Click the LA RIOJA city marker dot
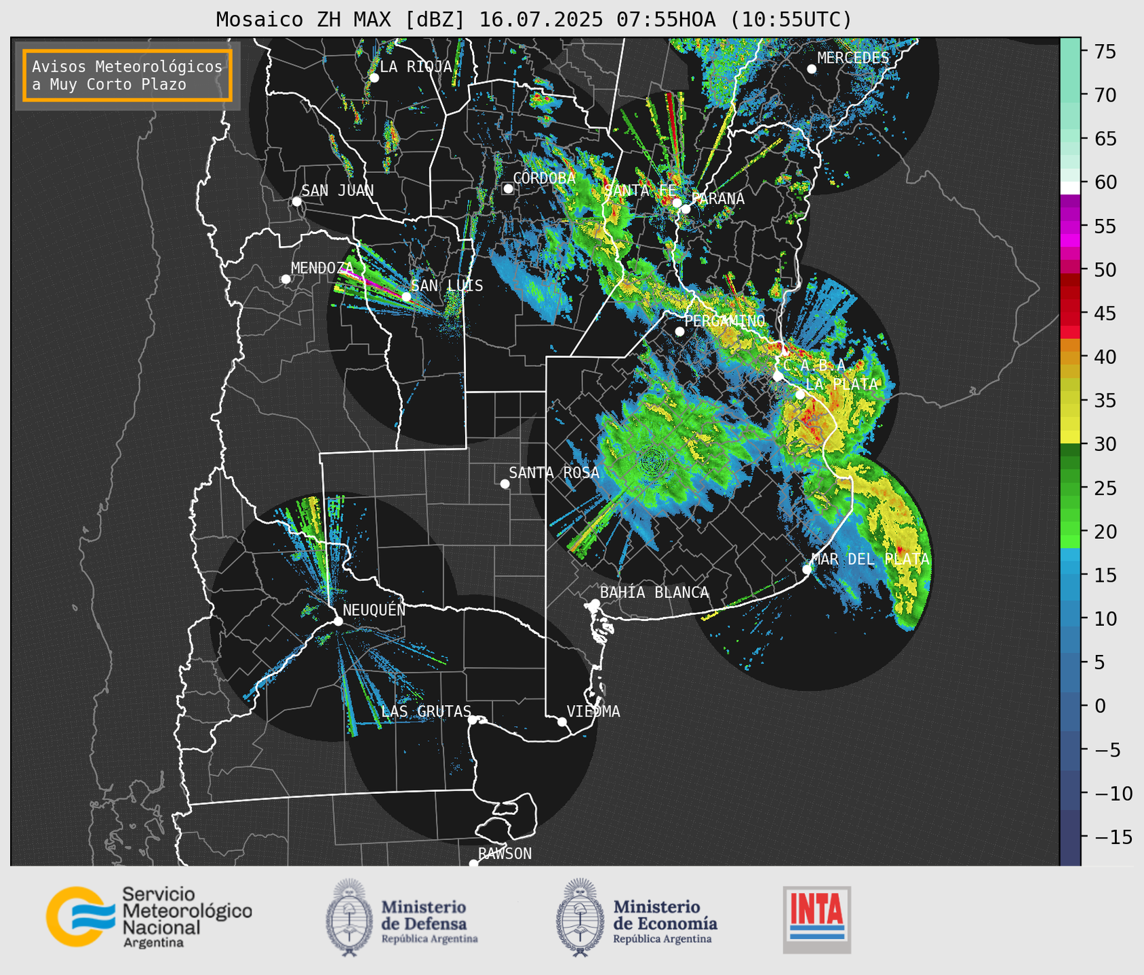The width and height of the screenshot is (1144, 975). click(374, 78)
